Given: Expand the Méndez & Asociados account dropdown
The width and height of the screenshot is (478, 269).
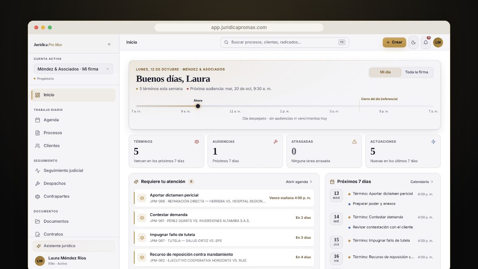Looking at the screenshot, I should tap(73, 69).
